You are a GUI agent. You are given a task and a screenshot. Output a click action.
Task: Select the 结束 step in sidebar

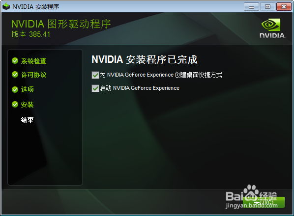(x=28, y=120)
